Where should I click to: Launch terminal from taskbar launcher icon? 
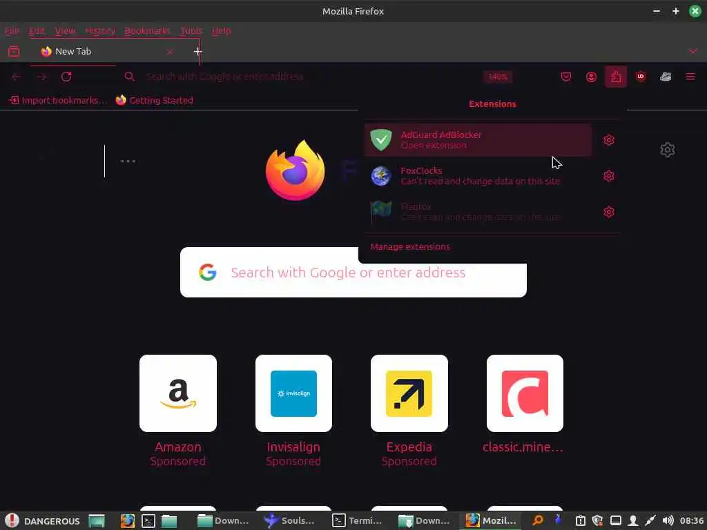tap(148, 521)
